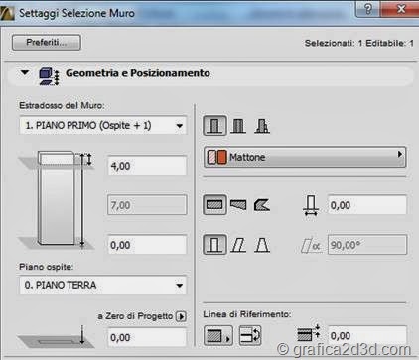Viewport: 419px width, 360px height.
Task: Select the double-slanted wall profile icon
Action: click(x=262, y=245)
